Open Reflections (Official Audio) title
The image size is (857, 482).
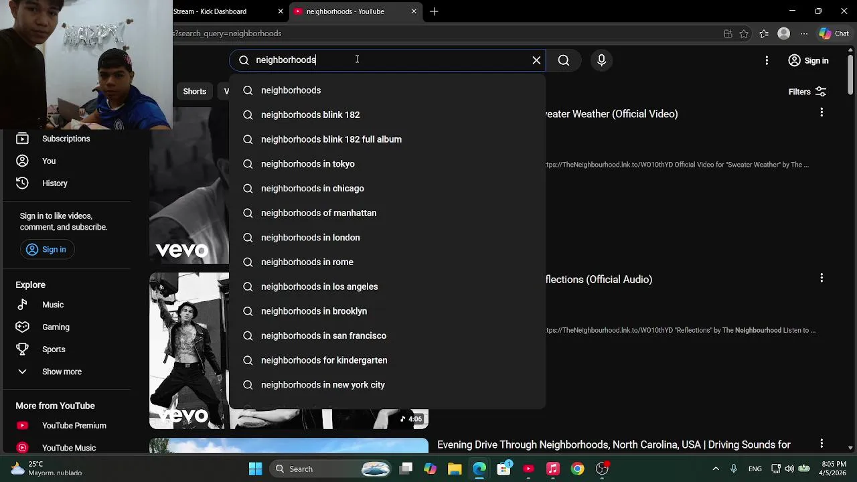599,280
